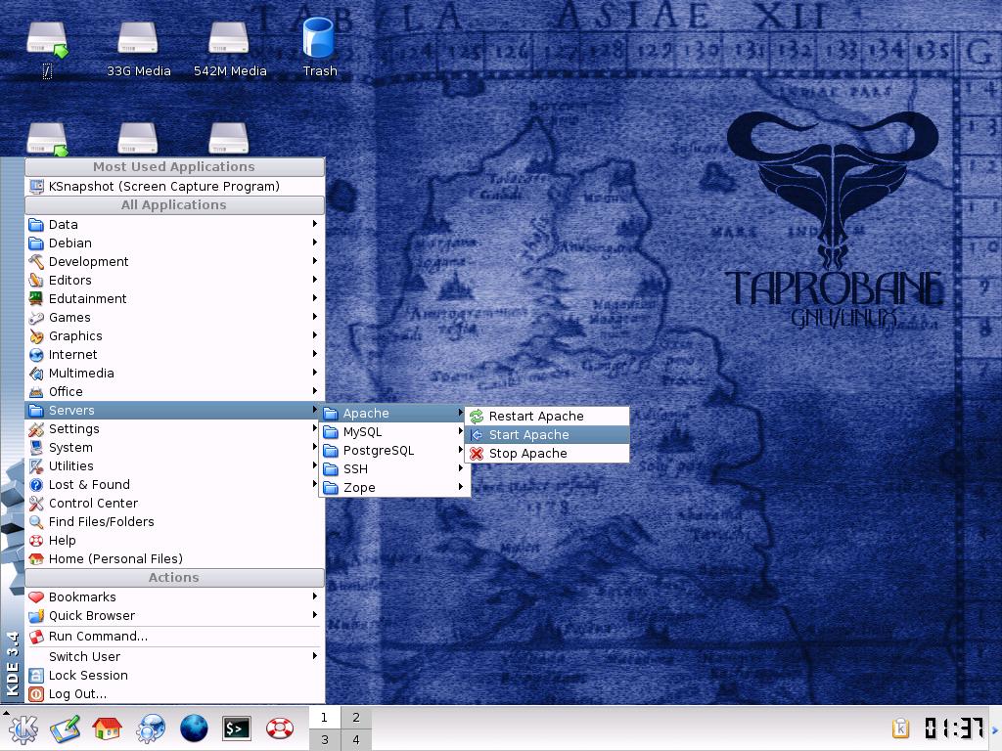Screen dimensions: 1002x751
Task: Open System menu entry
Action: coord(174,448)
